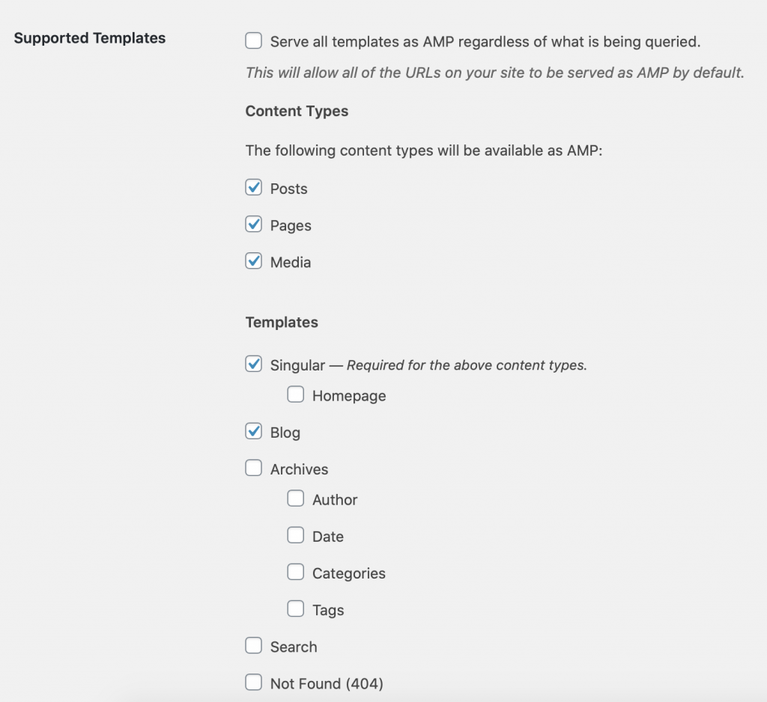Image resolution: width=767 pixels, height=702 pixels.
Task: Enable the Tags archive template
Action: pyautogui.click(x=296, y=608)
